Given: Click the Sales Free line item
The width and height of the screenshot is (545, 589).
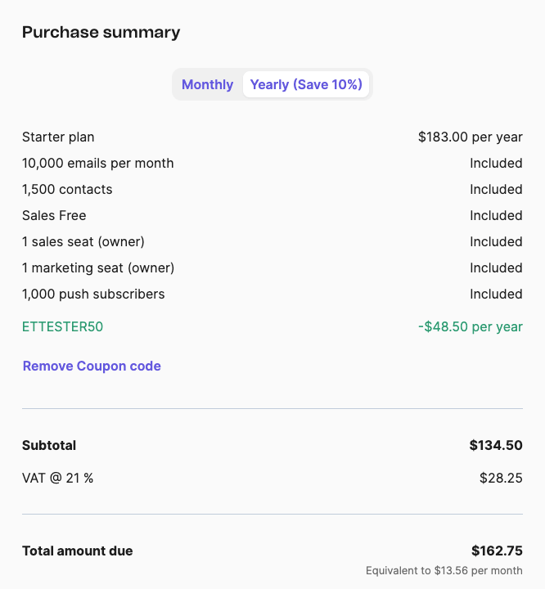Looking at the screenshot, I should coord(54,215).
